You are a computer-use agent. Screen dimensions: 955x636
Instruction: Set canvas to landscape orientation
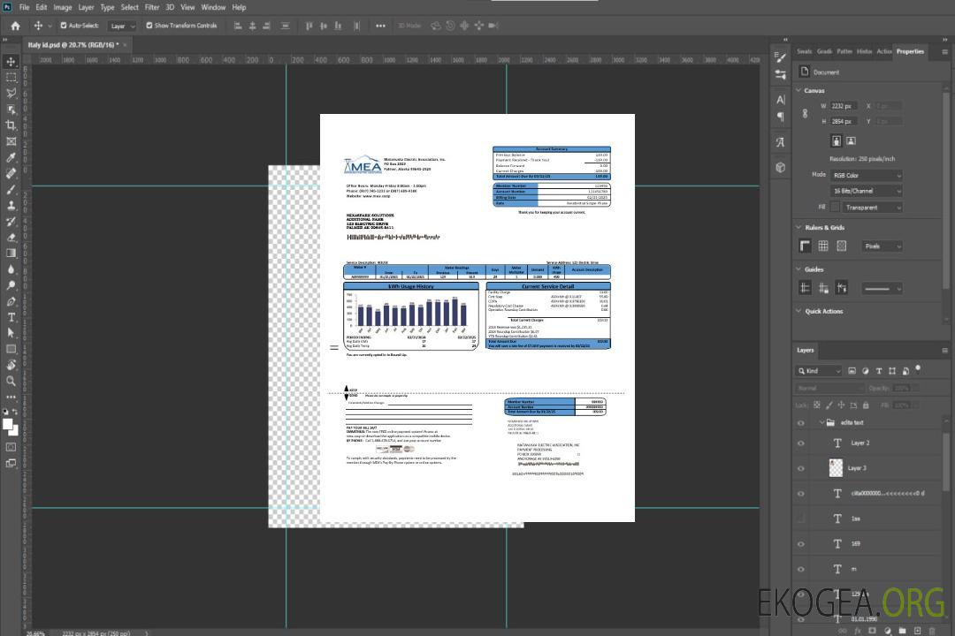[x=851, y=140]
